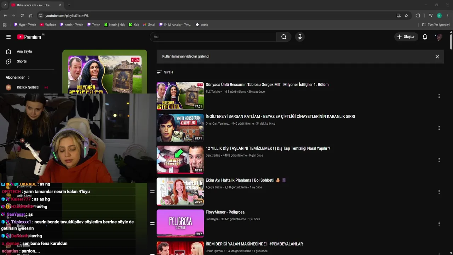Image resolution: width=453 pixels, height=255 pixels.
Task: Open the 'Hype - Twitch' bookmark
Action: point(25,25)
